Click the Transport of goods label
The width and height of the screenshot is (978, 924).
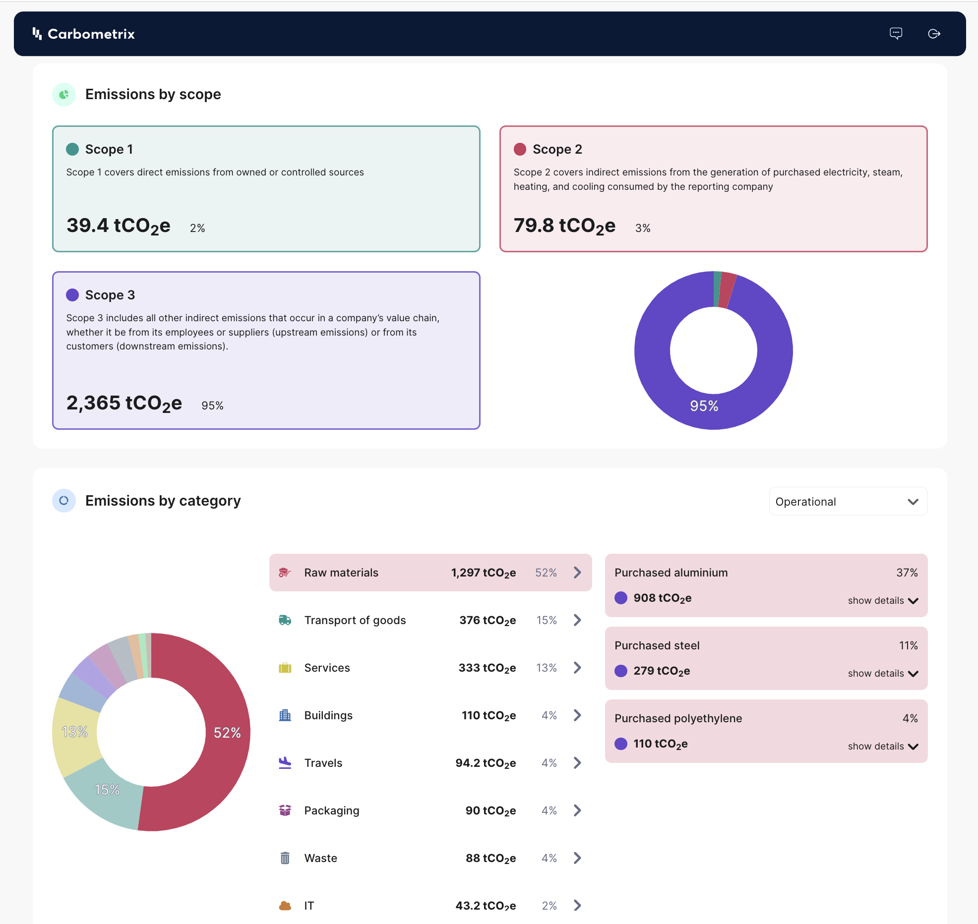[x=355, y=620]
